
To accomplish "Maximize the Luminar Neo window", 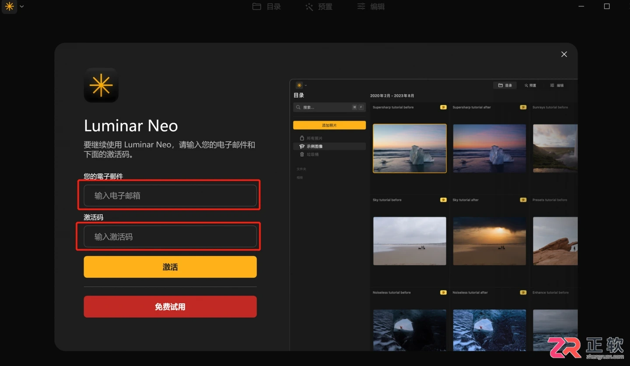I will (607, 6).
